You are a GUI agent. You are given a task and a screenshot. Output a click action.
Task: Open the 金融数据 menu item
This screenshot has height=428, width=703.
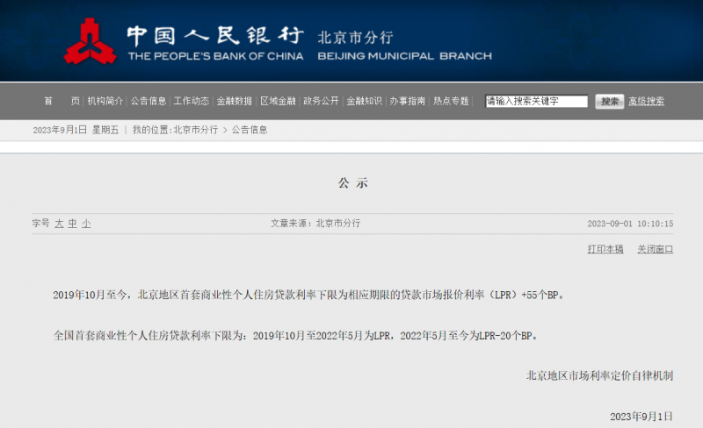[235, 101]
